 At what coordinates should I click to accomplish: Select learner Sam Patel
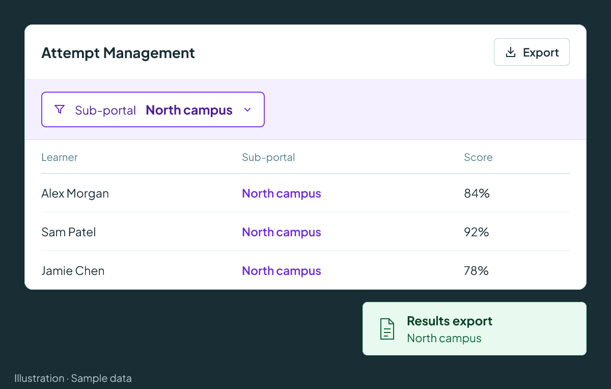69,232
